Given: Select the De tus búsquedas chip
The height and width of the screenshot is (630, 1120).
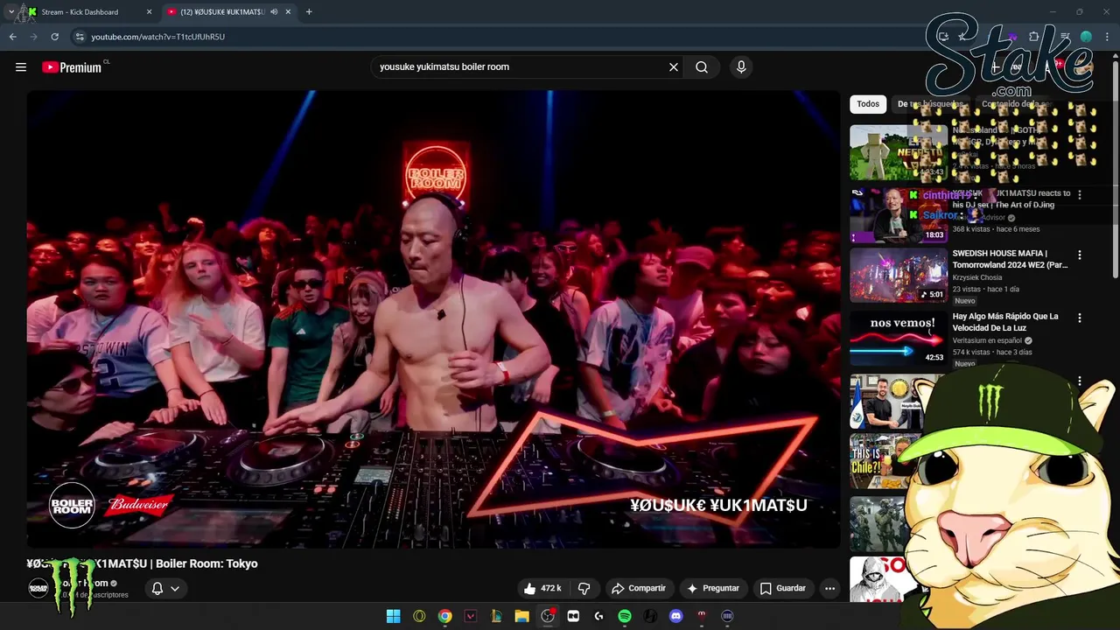Looking at the screenshot, I should click(929, 104).
